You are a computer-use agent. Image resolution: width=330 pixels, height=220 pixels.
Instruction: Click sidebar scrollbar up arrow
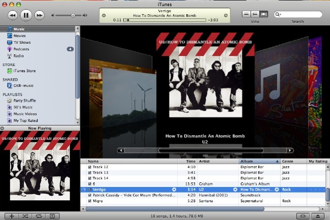77,28
